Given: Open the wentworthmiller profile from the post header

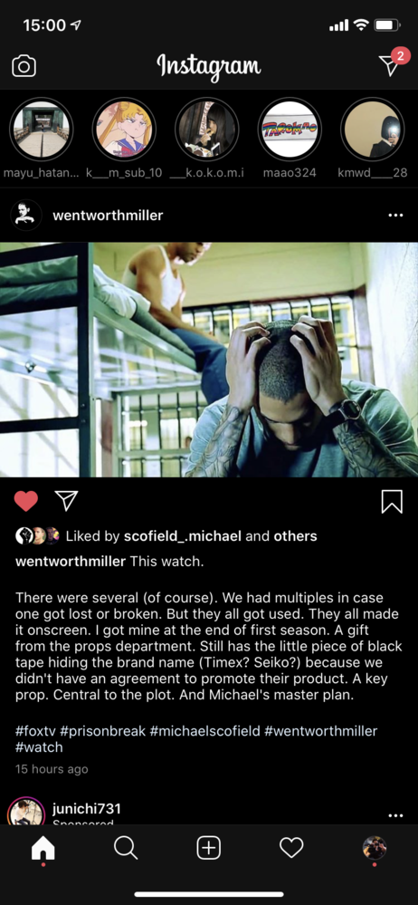Looking at the screenshot, I should coord(108,216).
